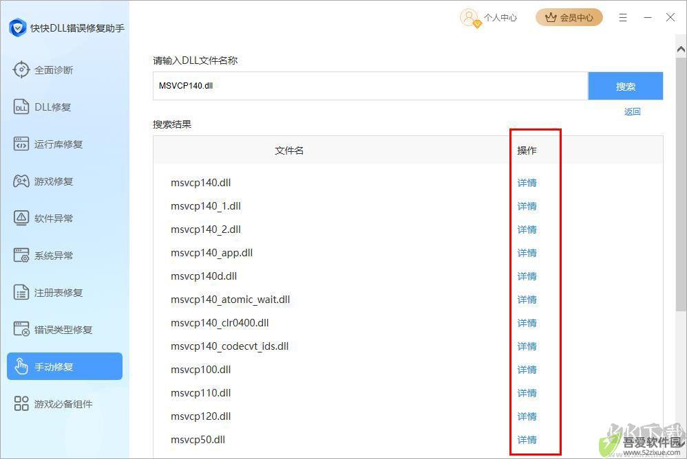Select file name msvcp110.dll
687x459 pixels.
tap(201, 393)
